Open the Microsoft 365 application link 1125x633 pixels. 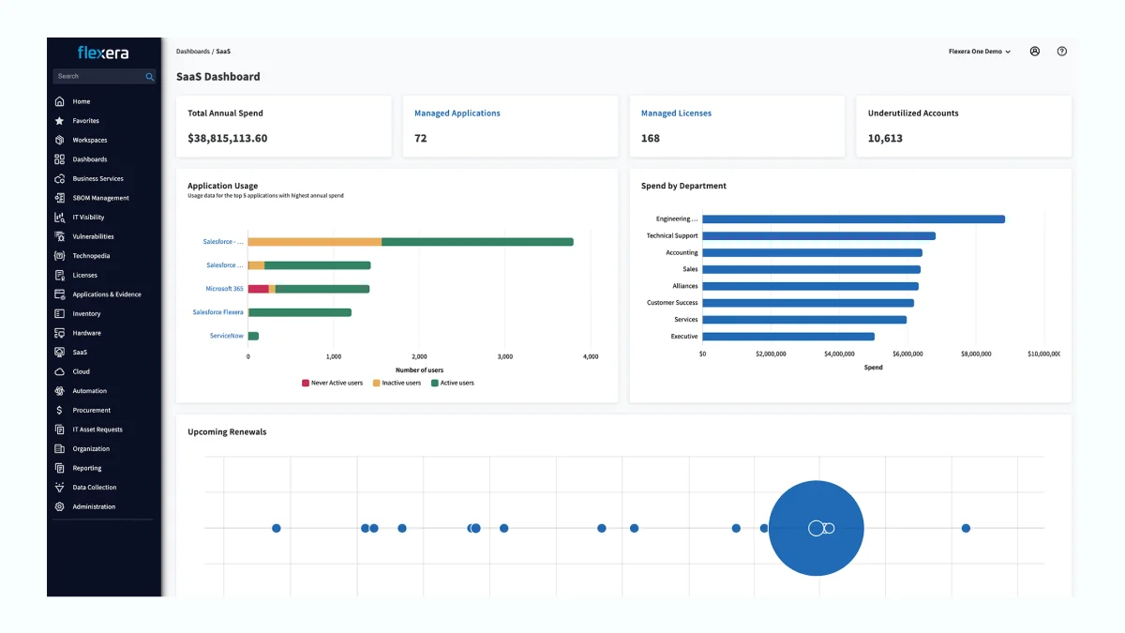point(225,289)
